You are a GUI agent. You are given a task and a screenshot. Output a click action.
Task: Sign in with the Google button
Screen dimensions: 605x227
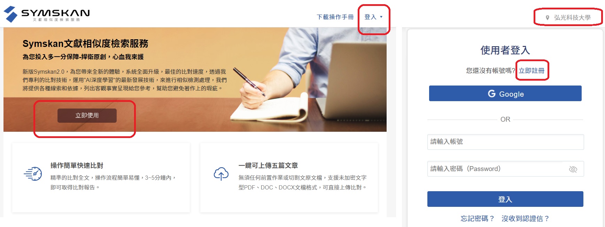click(x=505, y=94)
